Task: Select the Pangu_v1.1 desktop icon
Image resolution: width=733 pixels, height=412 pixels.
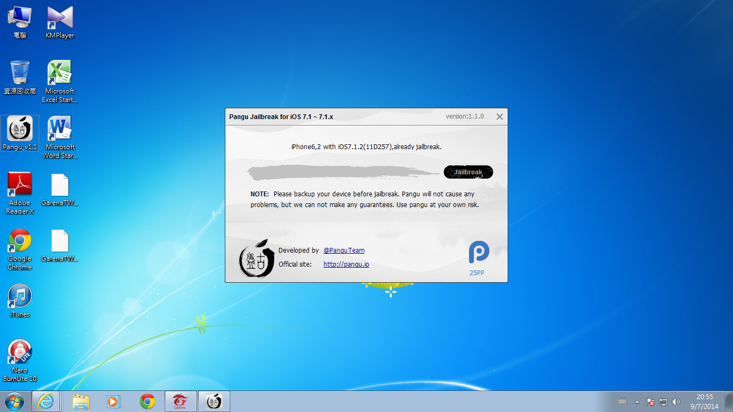Action: coord(20,134)
